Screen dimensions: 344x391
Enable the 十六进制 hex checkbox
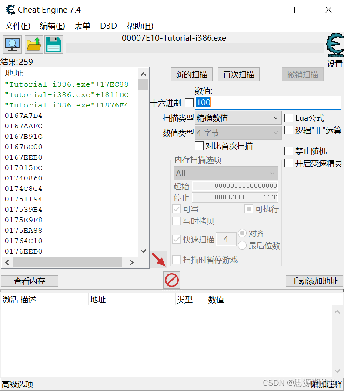189,103
